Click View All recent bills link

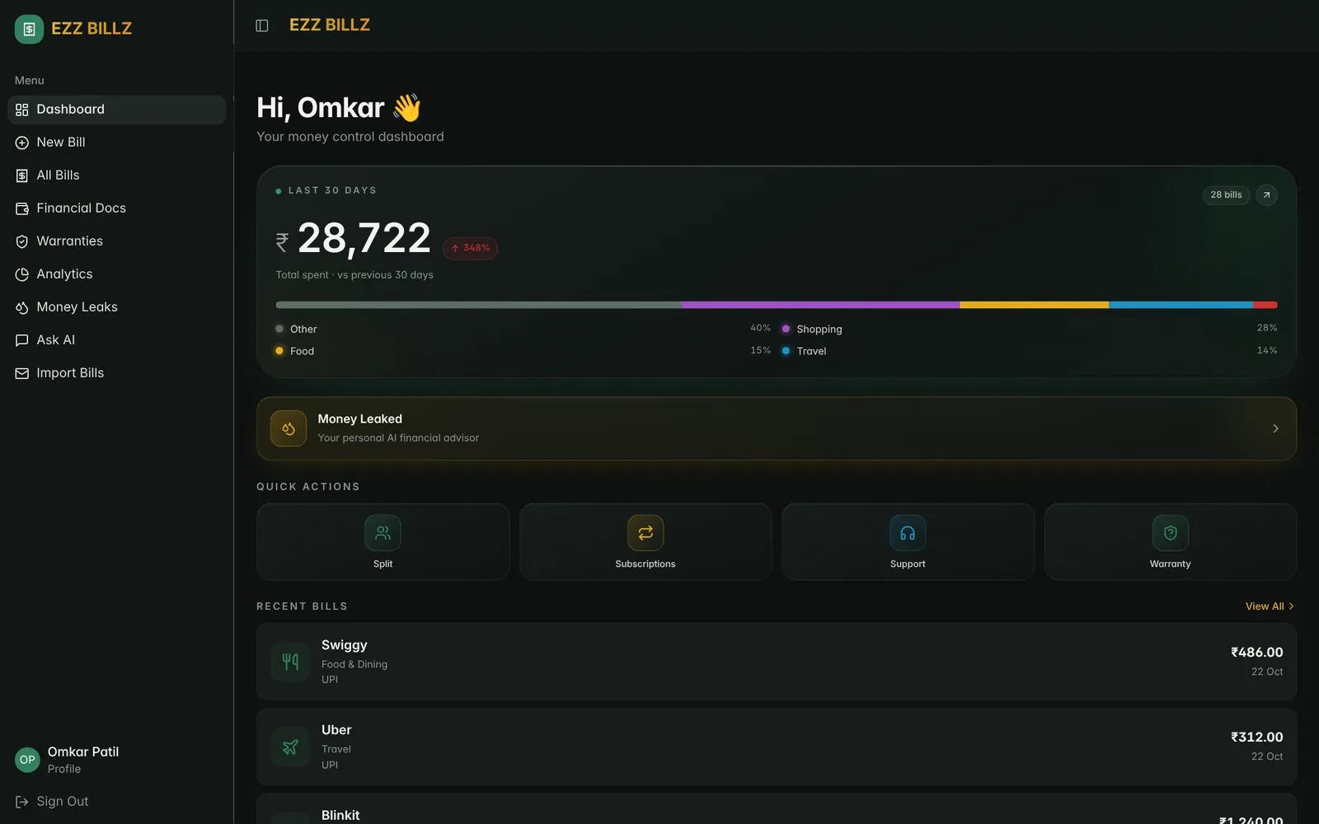click(x=1270, y=606)
